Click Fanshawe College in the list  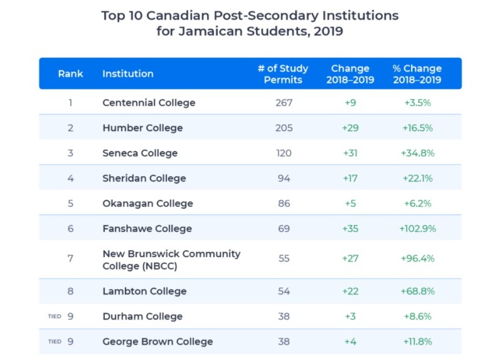(x=147, y=228)
